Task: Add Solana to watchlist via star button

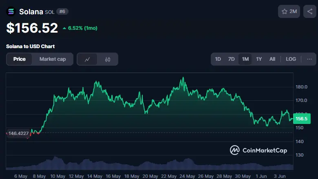Action: 289,11
